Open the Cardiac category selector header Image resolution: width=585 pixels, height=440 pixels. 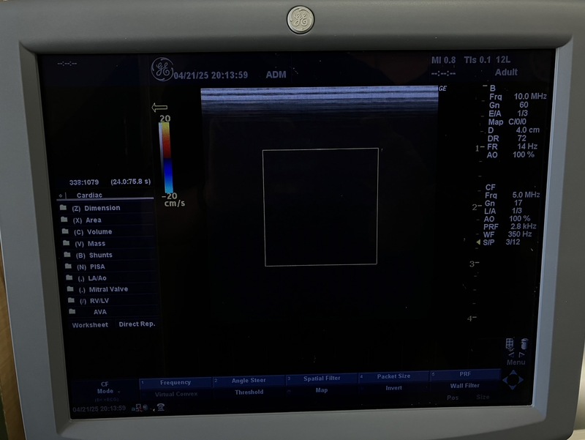pyautogui.click(x=89, y=195)
